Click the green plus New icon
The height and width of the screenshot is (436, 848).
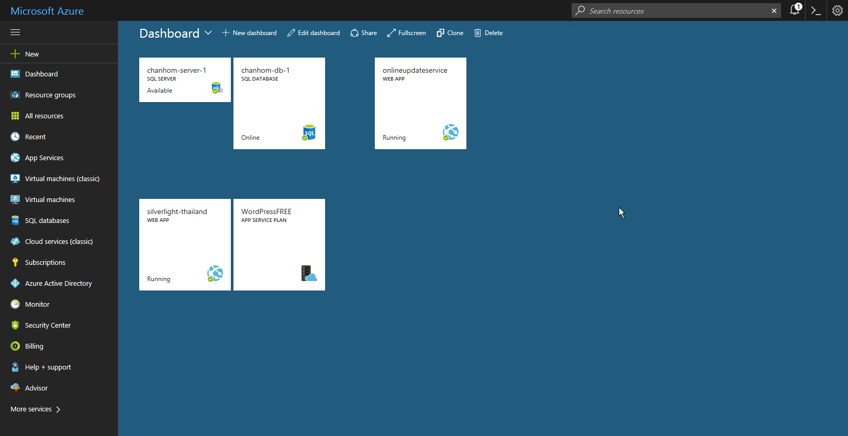click(15, 54)
